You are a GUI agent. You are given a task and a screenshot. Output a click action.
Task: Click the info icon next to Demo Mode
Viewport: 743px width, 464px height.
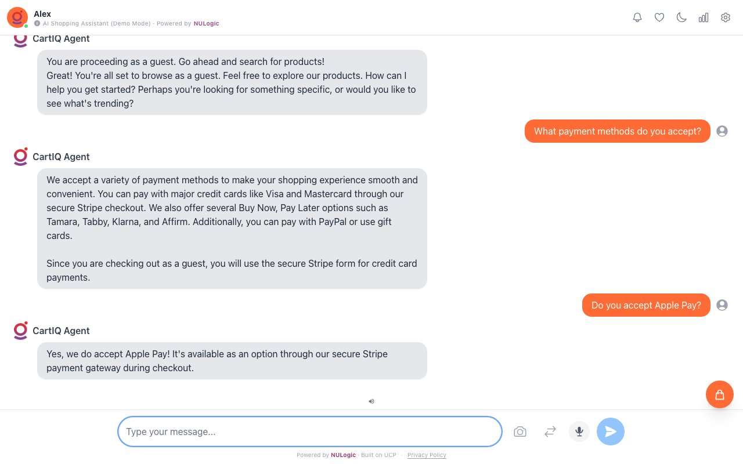(38, 24)
